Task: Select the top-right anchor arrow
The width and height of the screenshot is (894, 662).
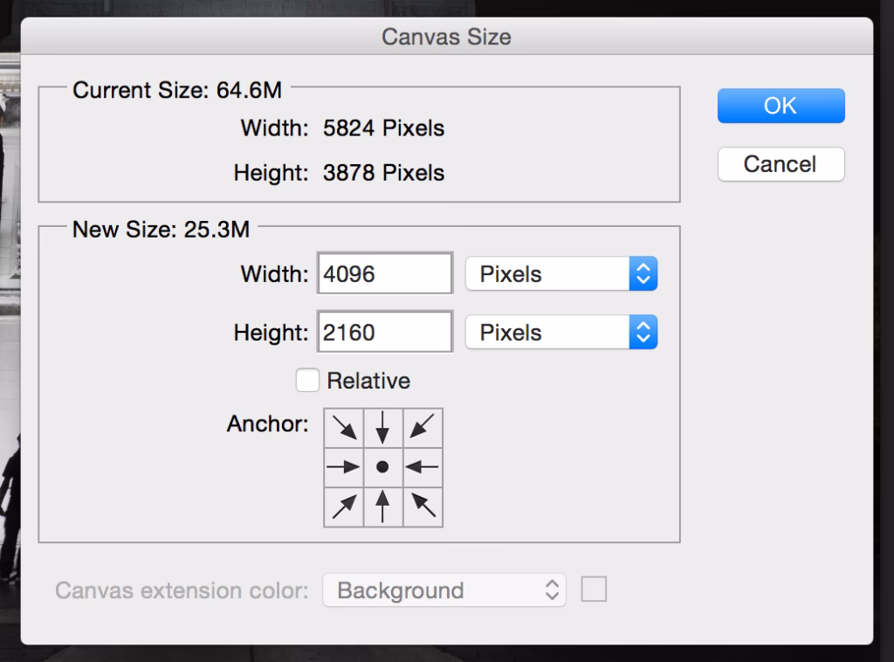Action: point(423,427)
